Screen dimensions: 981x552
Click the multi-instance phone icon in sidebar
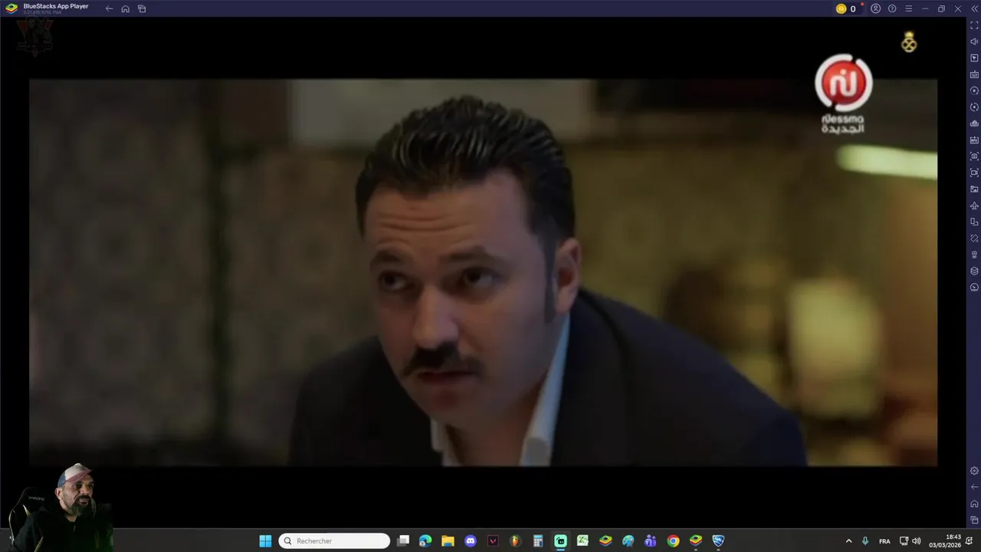(974, 222)
